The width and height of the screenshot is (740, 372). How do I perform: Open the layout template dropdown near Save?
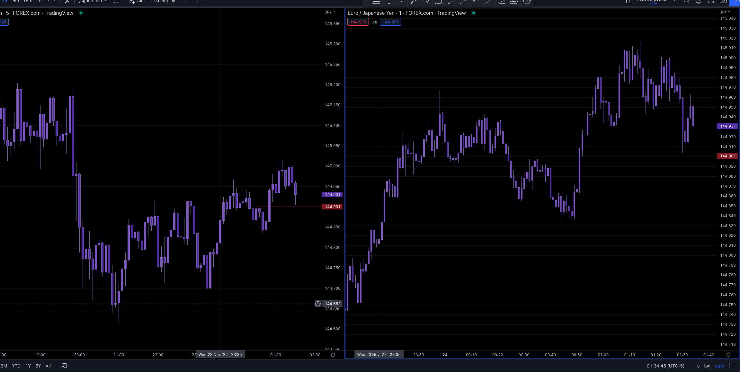(x=674, y=1)
